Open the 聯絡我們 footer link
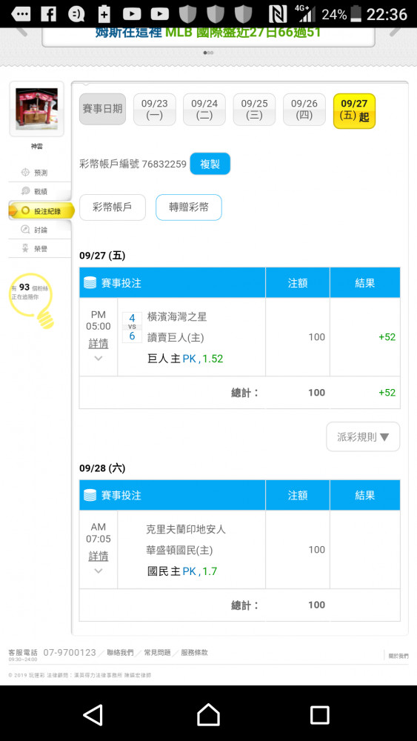417x741 pixels. pyautogui.click(x=120, y=653)
